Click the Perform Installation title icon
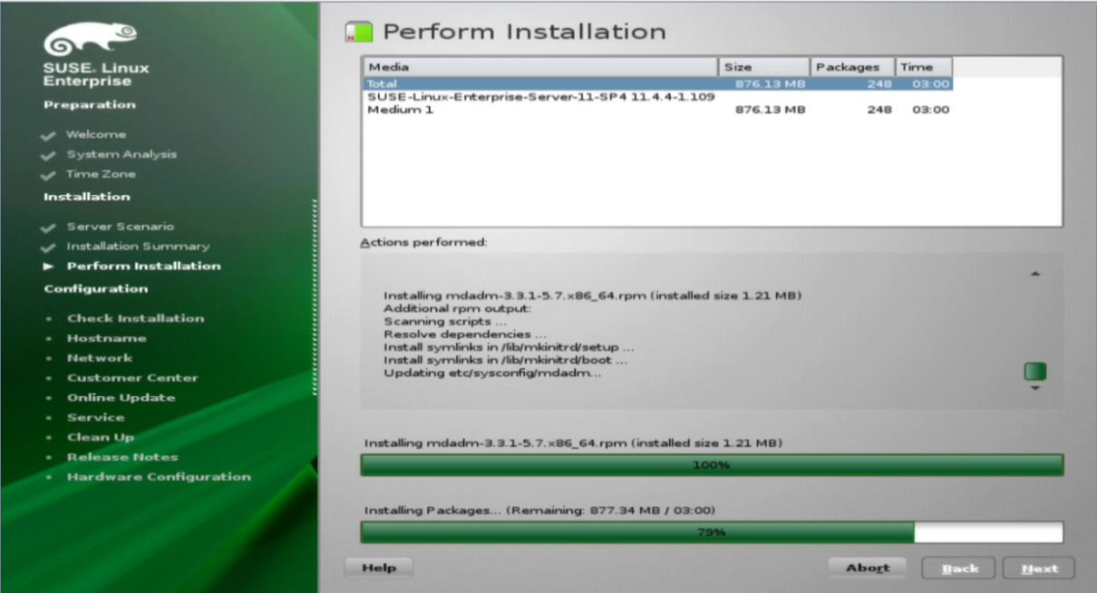This screenshot has height=593, width=1097. pos(359,34)
